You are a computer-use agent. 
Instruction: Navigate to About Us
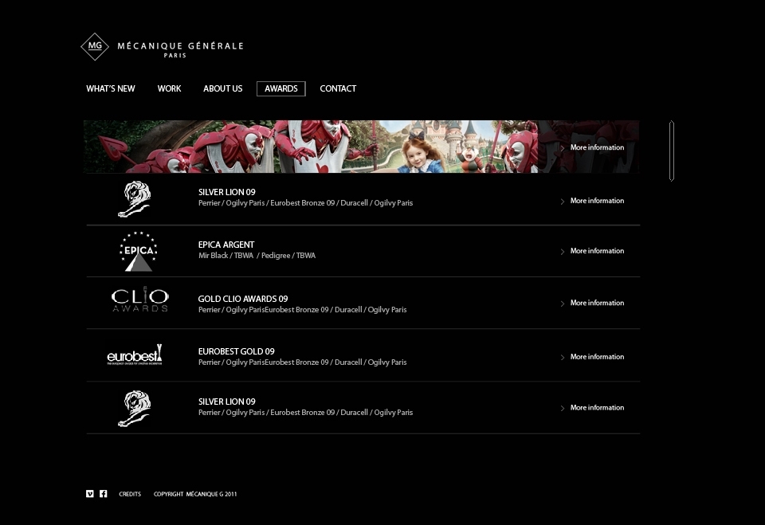[223, 88]
